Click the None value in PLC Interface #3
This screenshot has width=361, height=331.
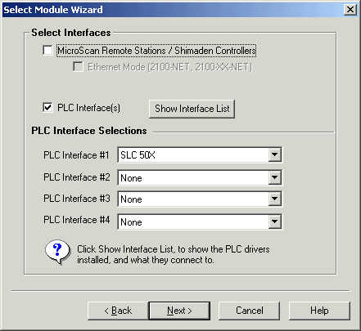coord(193,199)
